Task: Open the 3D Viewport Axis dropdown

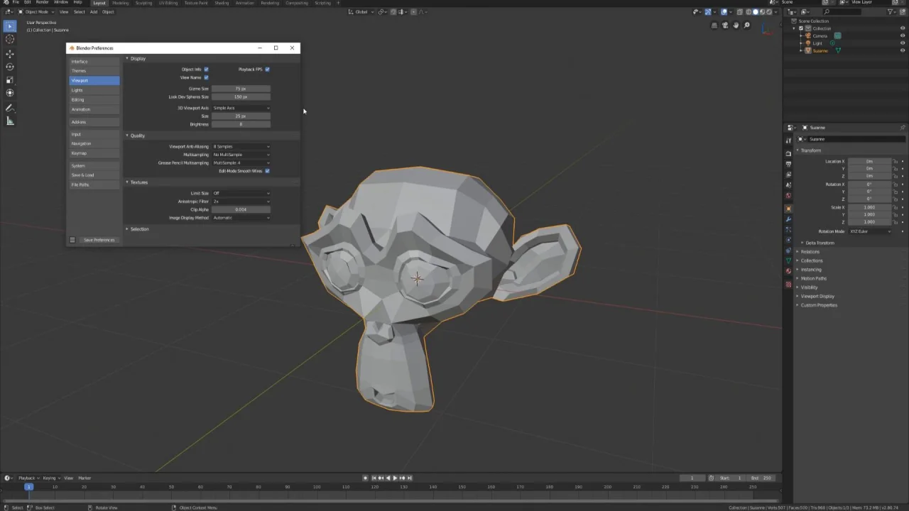Action: click(x=241, y=108)
